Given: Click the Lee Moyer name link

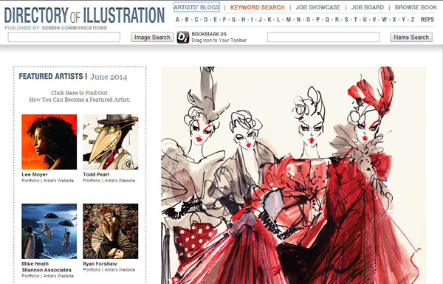Looking at the screenshot, I should (35, 175).
